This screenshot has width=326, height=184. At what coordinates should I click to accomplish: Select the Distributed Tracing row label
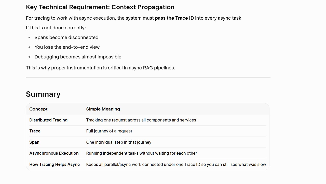48,120
